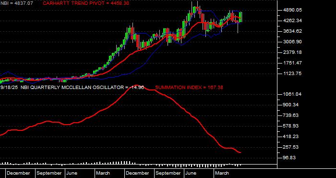The height and width of the screenshot is (178, 336).
Task: Select the rightmost September timeline label
Action: point(168,173)
